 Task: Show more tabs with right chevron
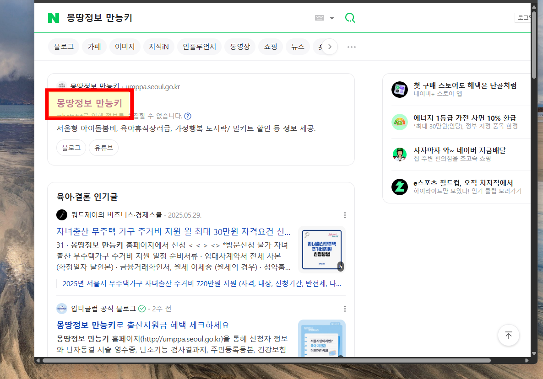click(330, 47)
